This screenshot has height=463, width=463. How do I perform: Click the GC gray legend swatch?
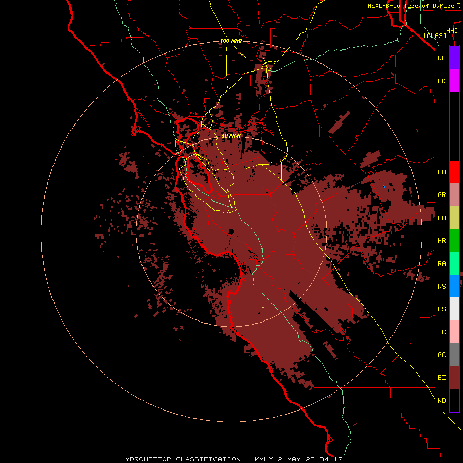(x=454, y=354)
